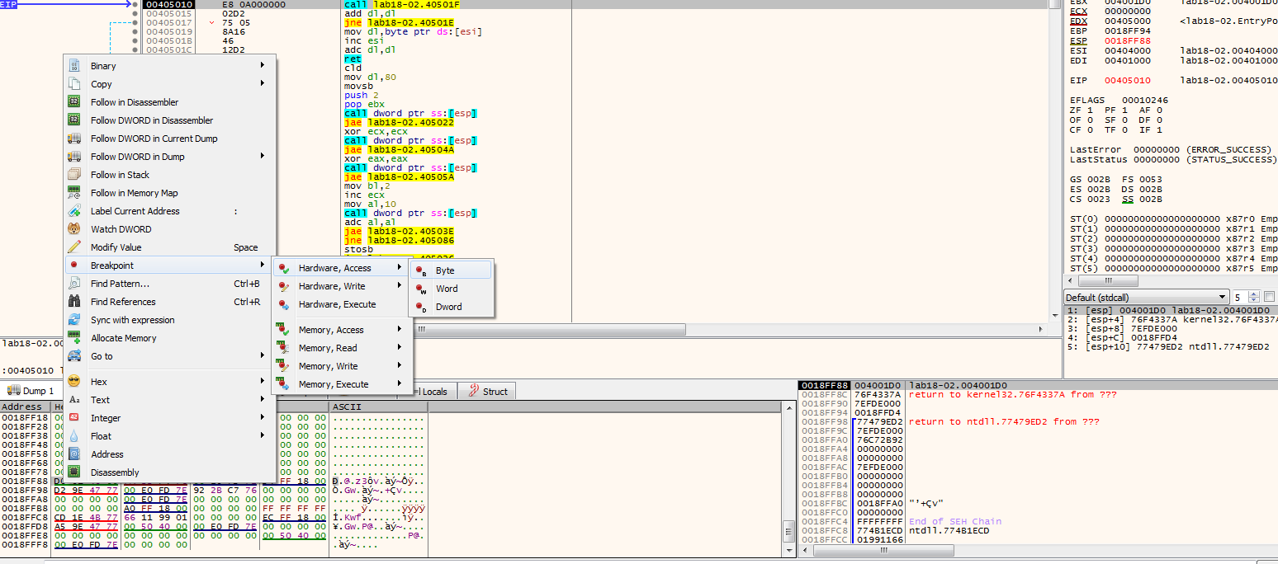The width and height of the screenshot is (1278, 564).
Task: Select the 'movsb' instruction
Action: [358, 86]
